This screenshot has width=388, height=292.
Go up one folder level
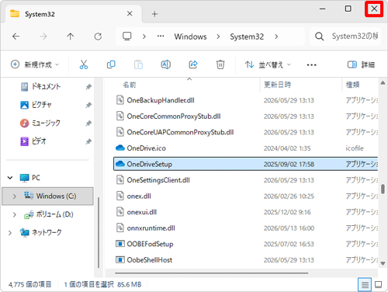pyautogui.click(x=71, y=36)
